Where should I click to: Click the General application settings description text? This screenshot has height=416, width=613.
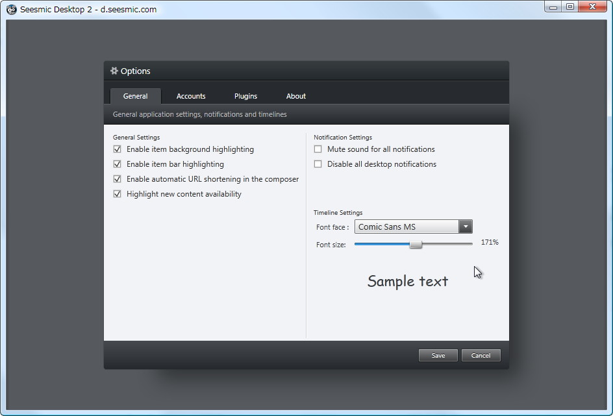click(x=200, y=114)
